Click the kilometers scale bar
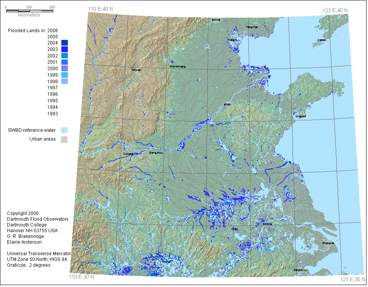Image resolution: width=368 pixels, height=287 pixels. coord(29,10)
